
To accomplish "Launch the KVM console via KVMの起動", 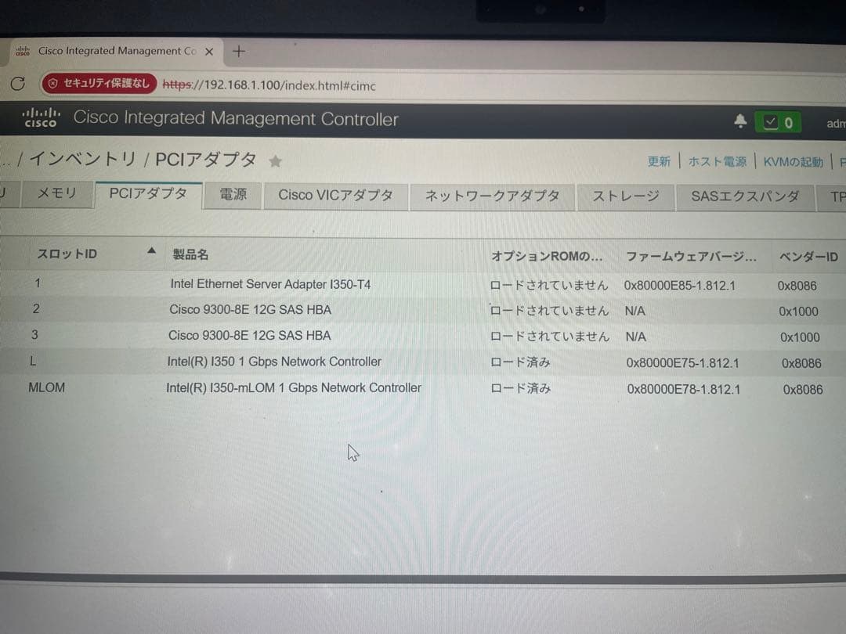I will (x=793, y=160).
